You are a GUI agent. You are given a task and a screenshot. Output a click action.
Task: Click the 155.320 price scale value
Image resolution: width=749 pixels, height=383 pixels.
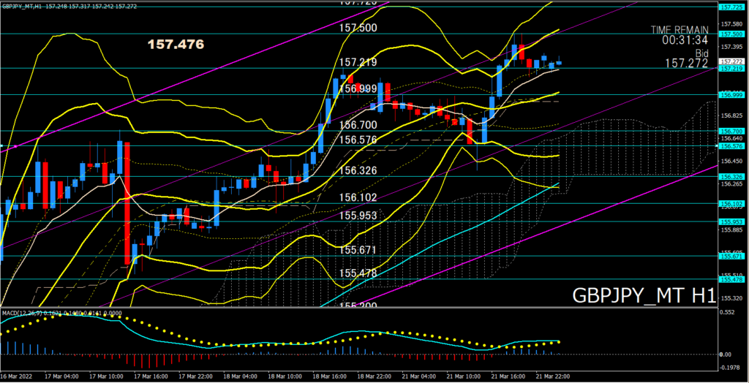pos(731,298)
